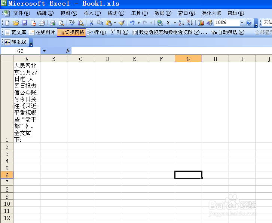Screen dimensions: 272x223
Task: Sort descending Z to A
Action: click(x=190, y=23)
